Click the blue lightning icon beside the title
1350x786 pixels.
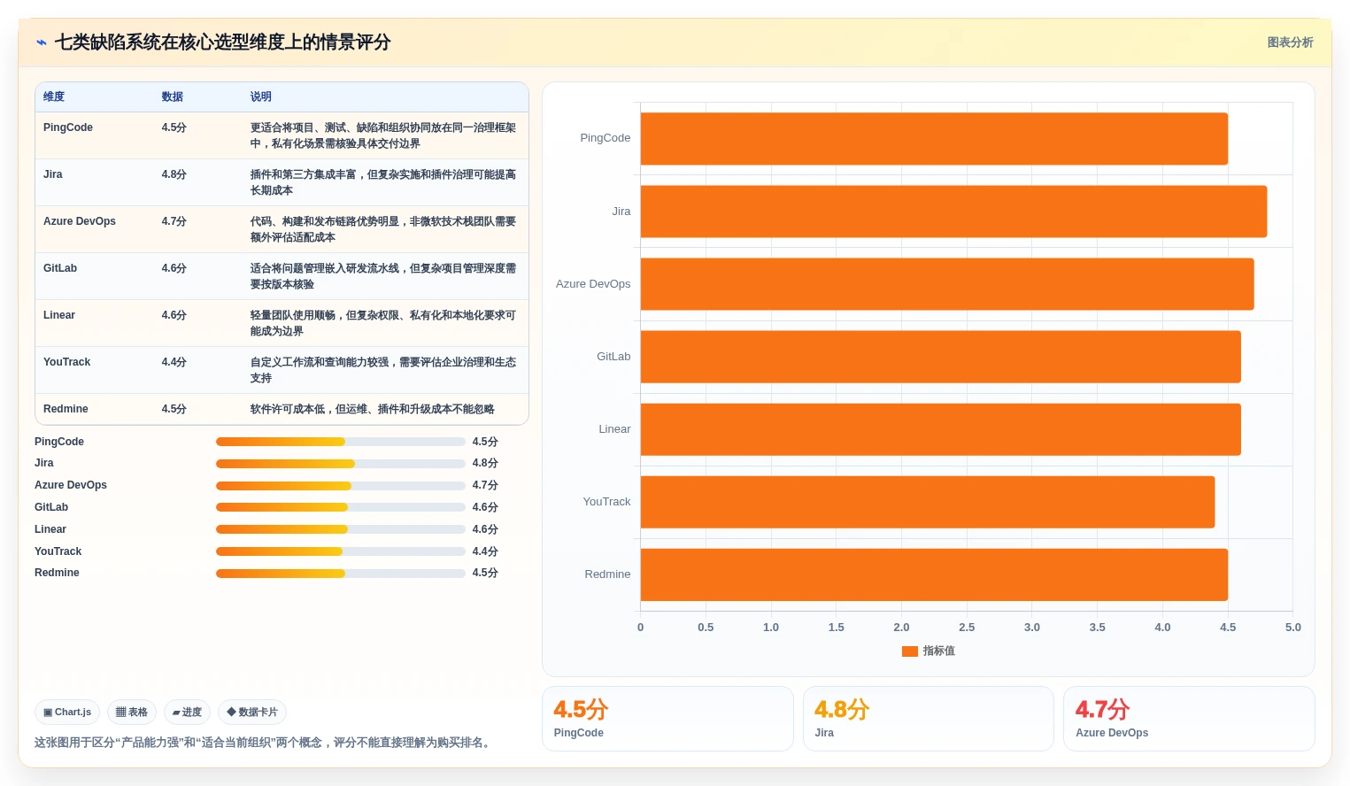(x=41, y=42)
